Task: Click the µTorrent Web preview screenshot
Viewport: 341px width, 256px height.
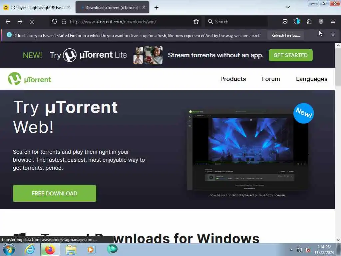Action: click(247, 150)
